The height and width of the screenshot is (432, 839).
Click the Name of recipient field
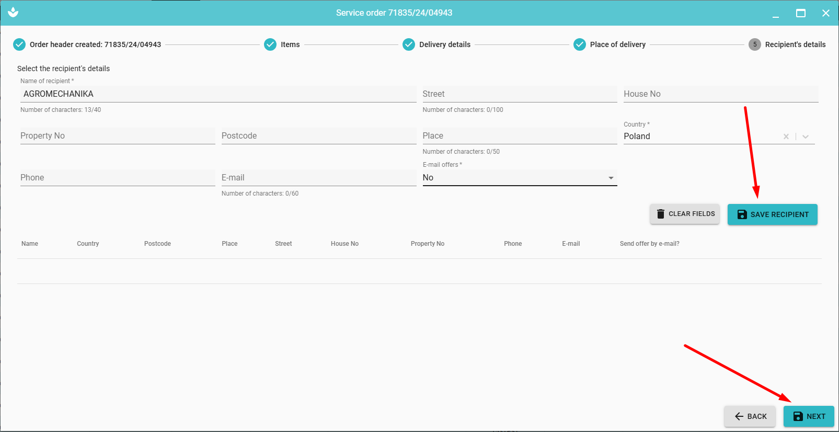pos(218,94)
